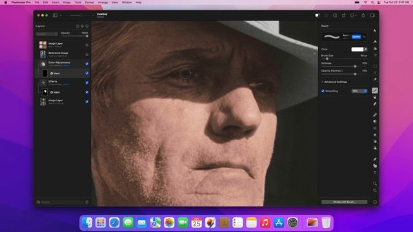Select the Reference Image layer thumbnail
Viewport: 413px width, 232px height.
[43, 54]
